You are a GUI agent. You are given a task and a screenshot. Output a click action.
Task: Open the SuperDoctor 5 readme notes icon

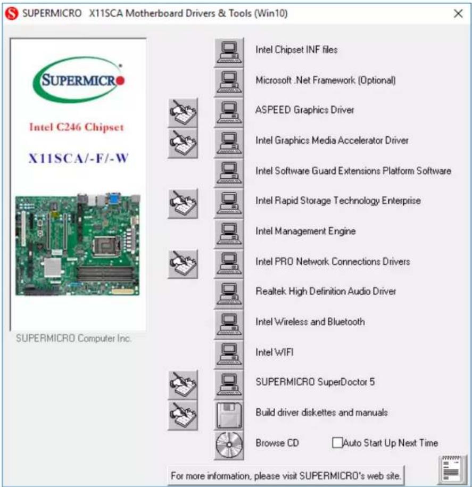(183, 384)
